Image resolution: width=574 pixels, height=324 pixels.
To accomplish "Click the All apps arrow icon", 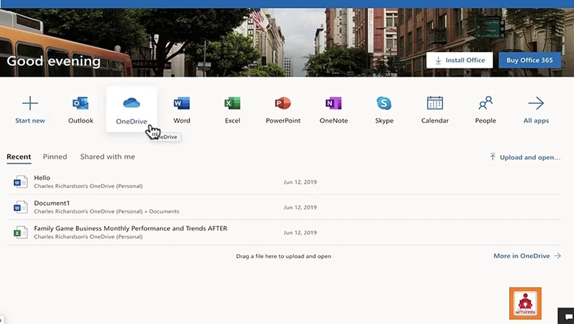I will 536,103.
